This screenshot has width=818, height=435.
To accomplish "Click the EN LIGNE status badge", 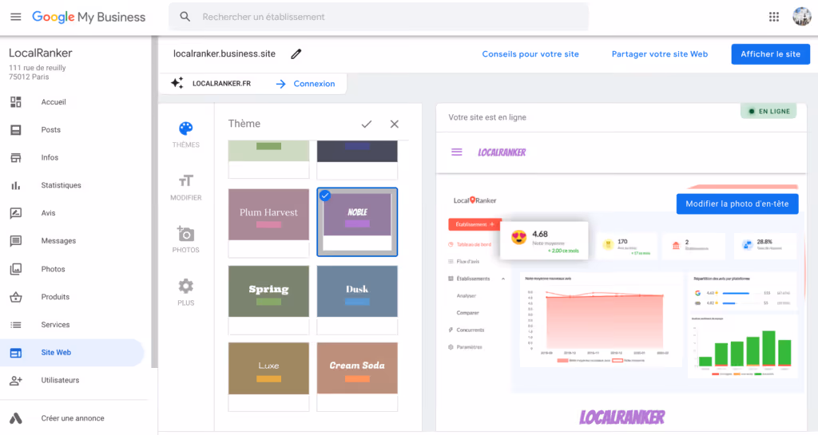I will pos(768,111).
